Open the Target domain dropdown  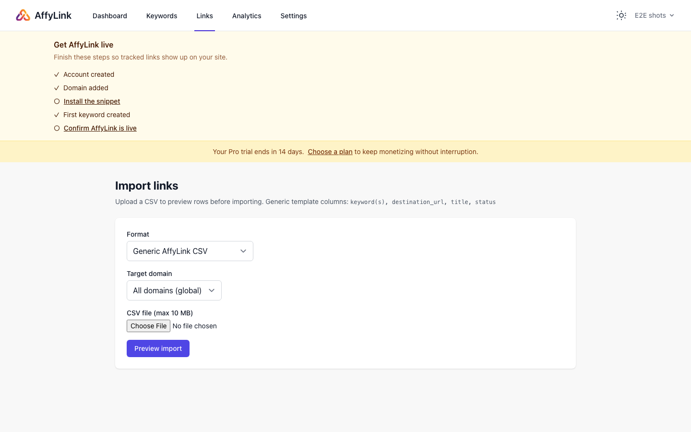tap(174, 290)
